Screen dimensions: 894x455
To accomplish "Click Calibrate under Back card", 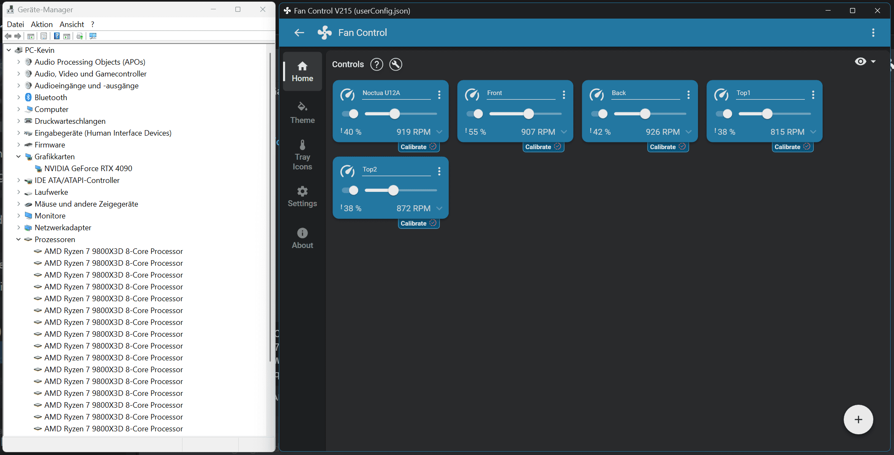I will 668,147.
